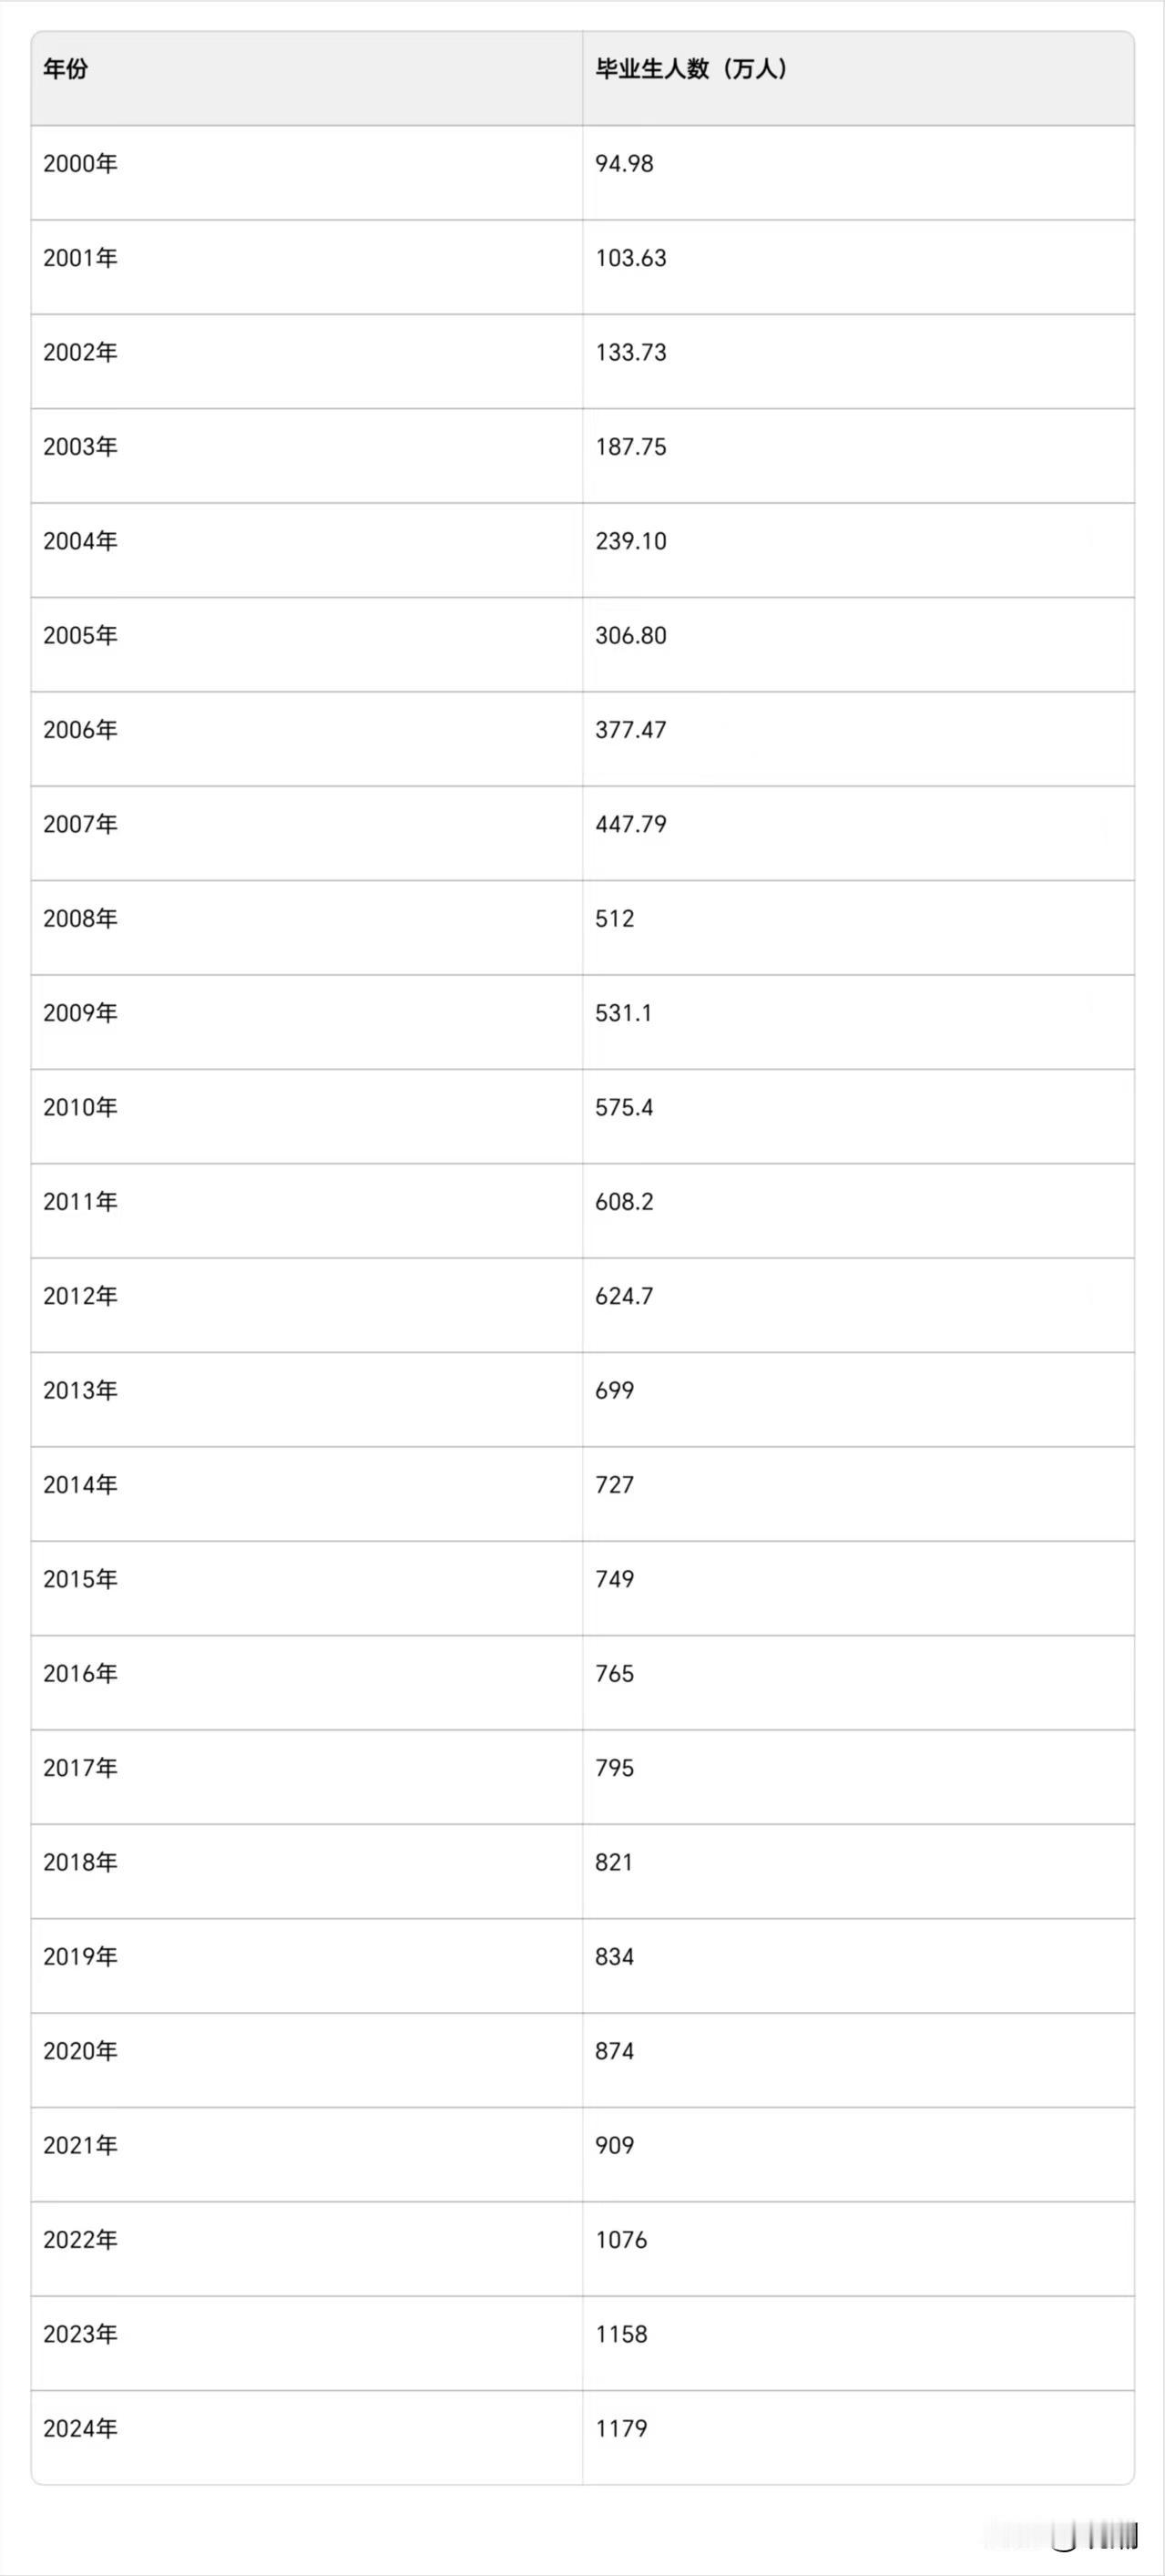The width and height of the screenshot is (1165, 2576).
Task: Select the 1179 value for 2024年
Action: point(621,2428)
